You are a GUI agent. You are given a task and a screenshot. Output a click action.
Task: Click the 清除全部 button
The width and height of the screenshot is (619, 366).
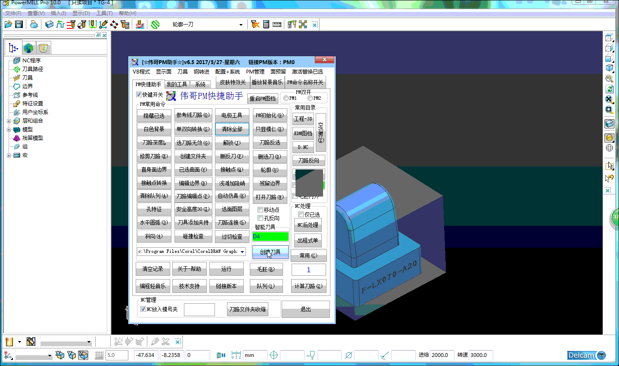(232, 129)
